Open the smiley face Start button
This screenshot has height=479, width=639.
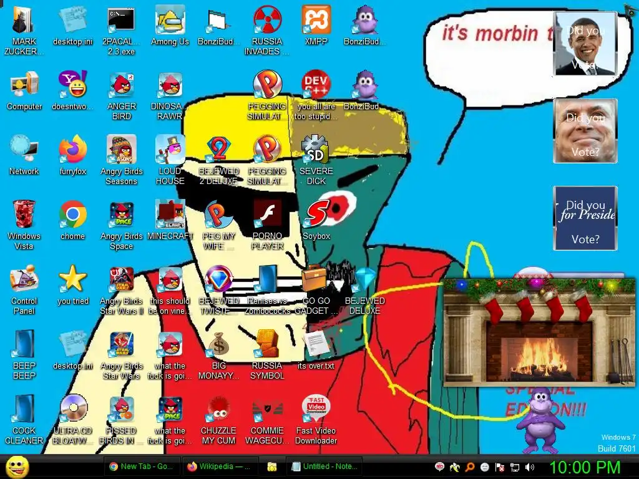click(x=17, y=467)
